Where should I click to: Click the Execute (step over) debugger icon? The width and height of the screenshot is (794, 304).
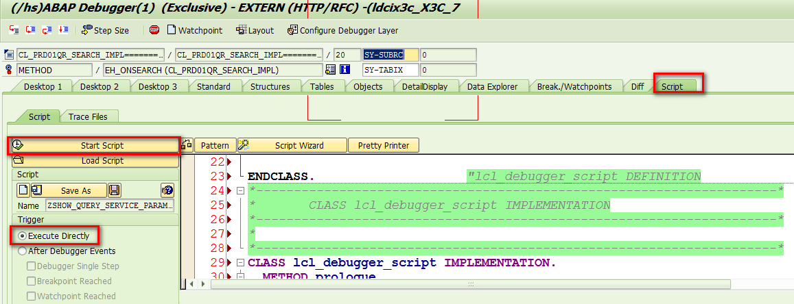tap(30, 30)
